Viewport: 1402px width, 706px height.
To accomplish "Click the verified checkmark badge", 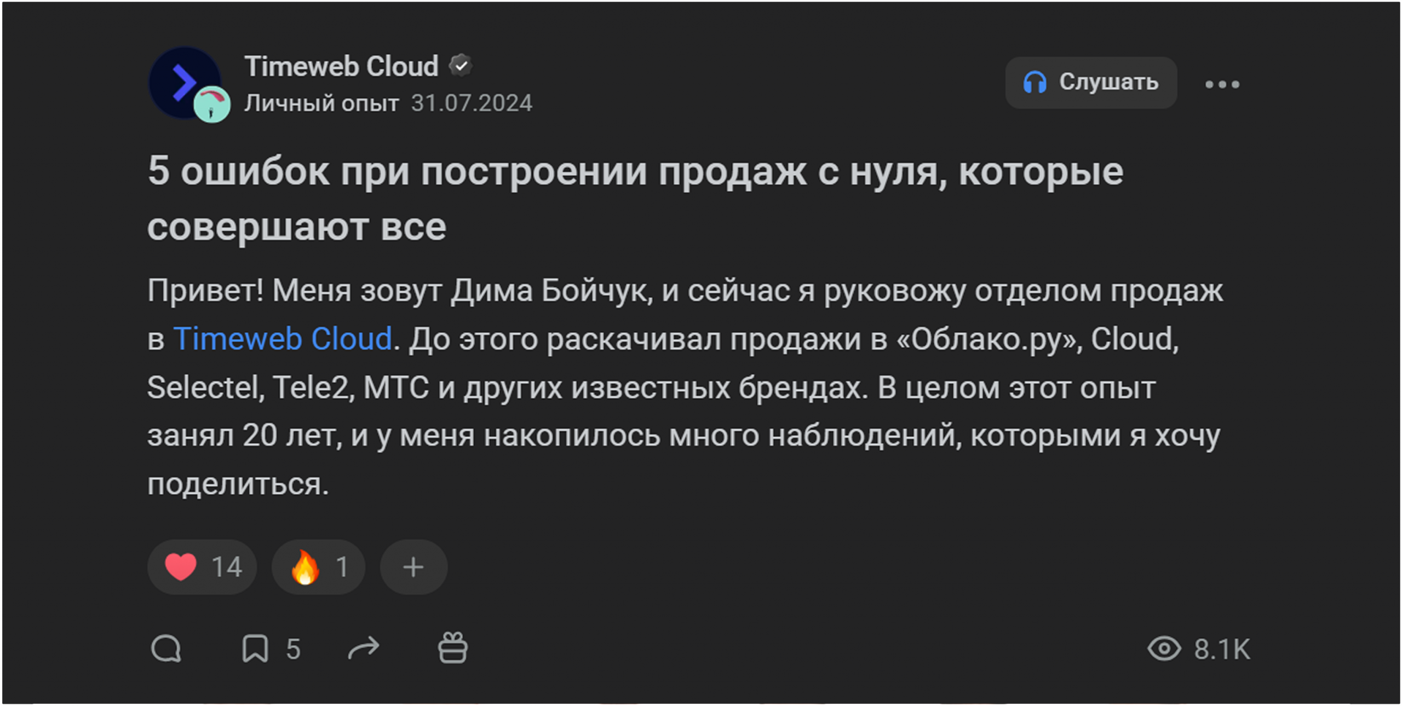I will (x=461, y=66).
